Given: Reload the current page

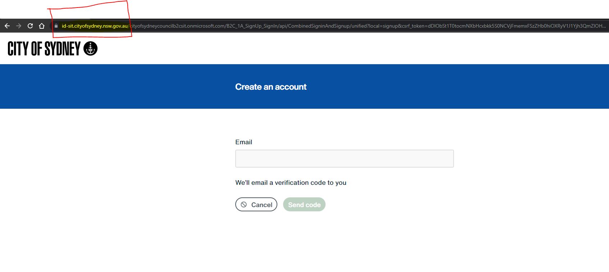Looking at the screenshot, I should [x=30, y=26].
